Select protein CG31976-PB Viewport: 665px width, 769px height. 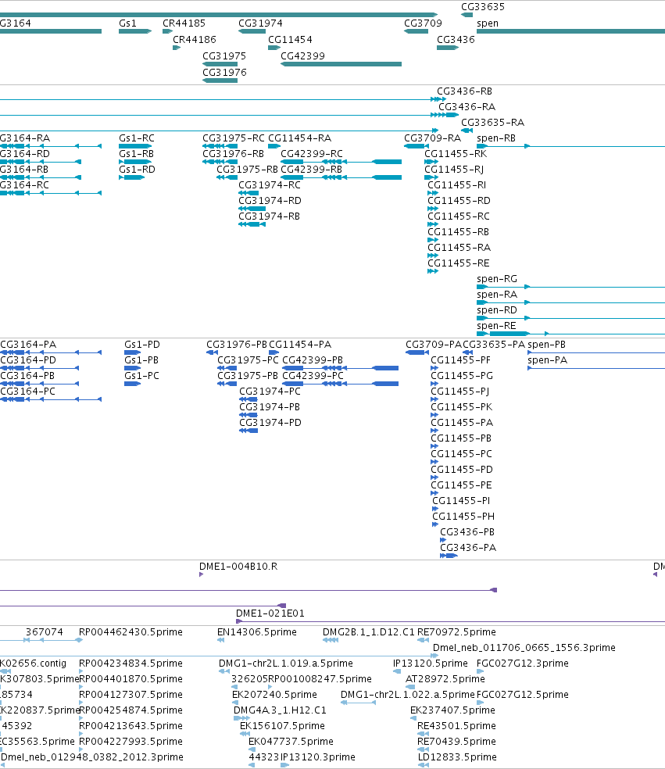pos(237,345)
